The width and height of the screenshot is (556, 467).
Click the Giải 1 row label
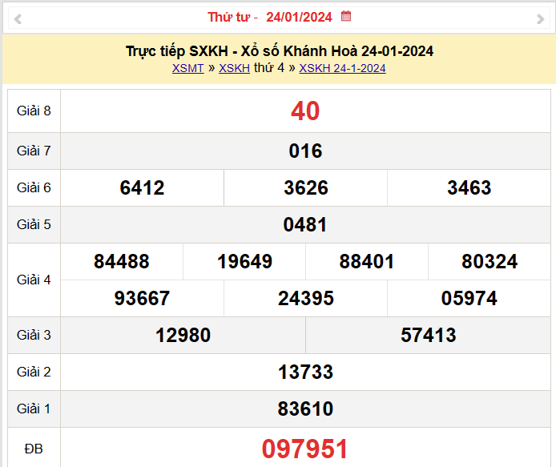34,409
